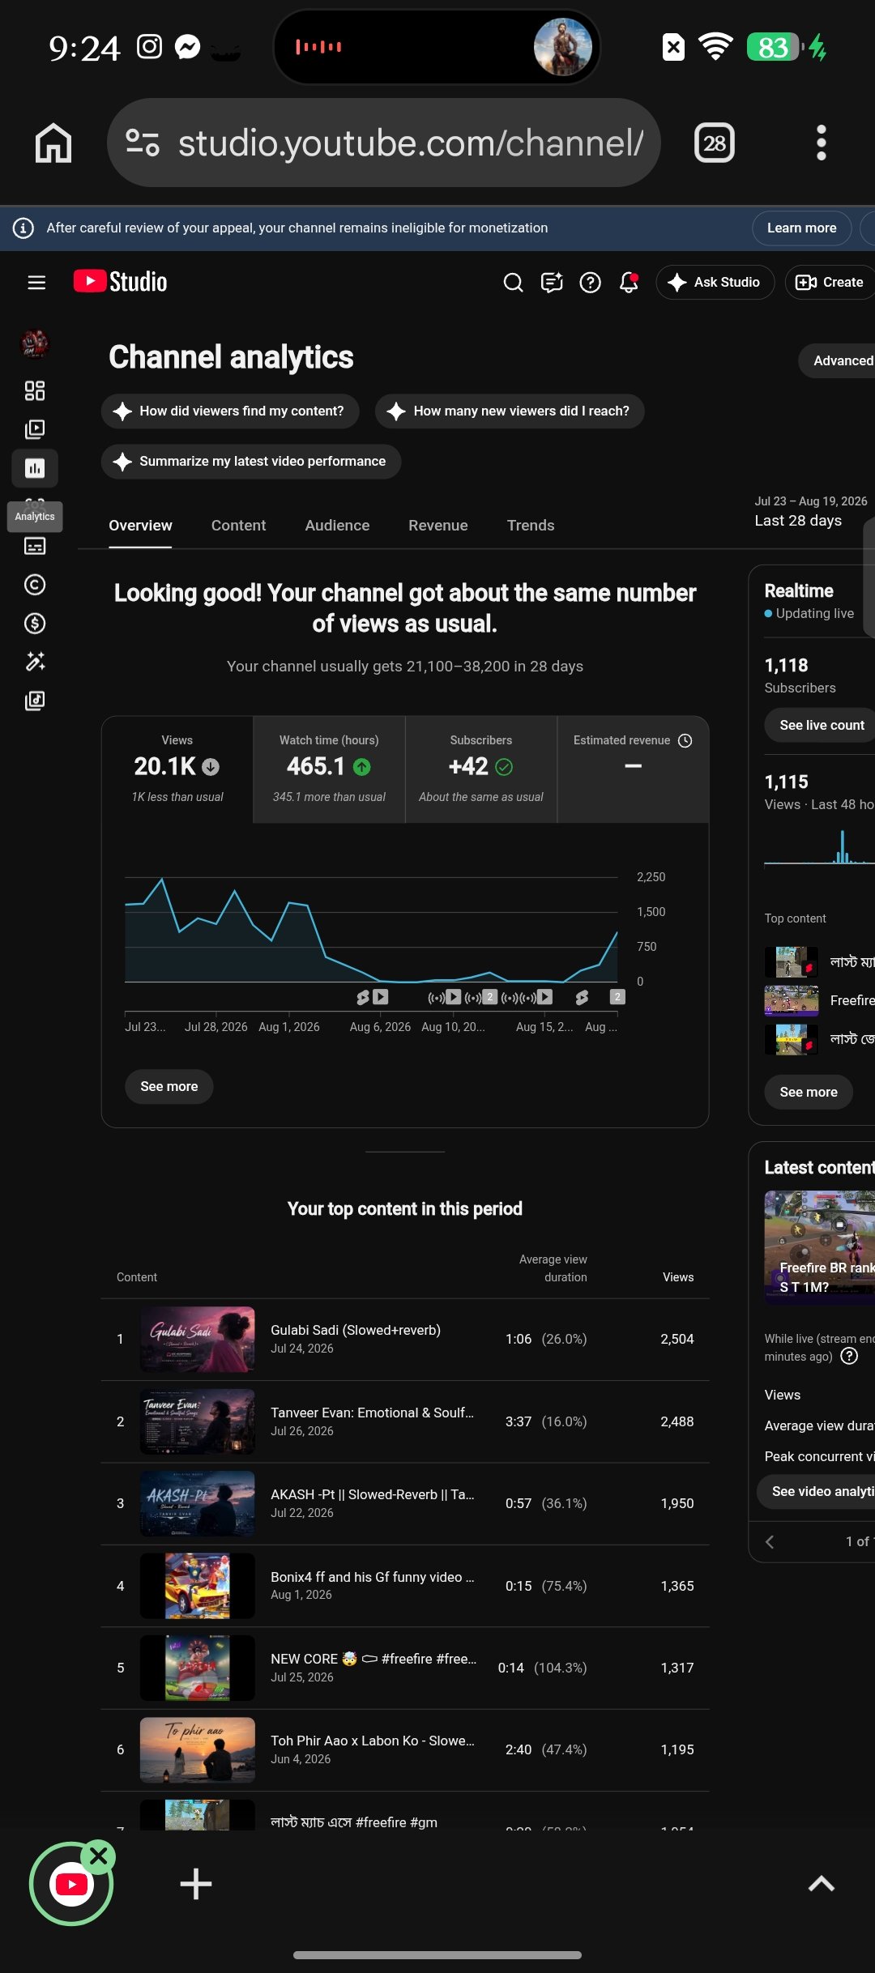Click See more in Realtime panel
The image size is (875, 1973).
pyautogui.click(x=809, y=1092)
